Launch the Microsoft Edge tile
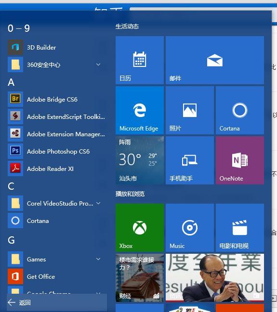277x312 pixels. (140, 110)
